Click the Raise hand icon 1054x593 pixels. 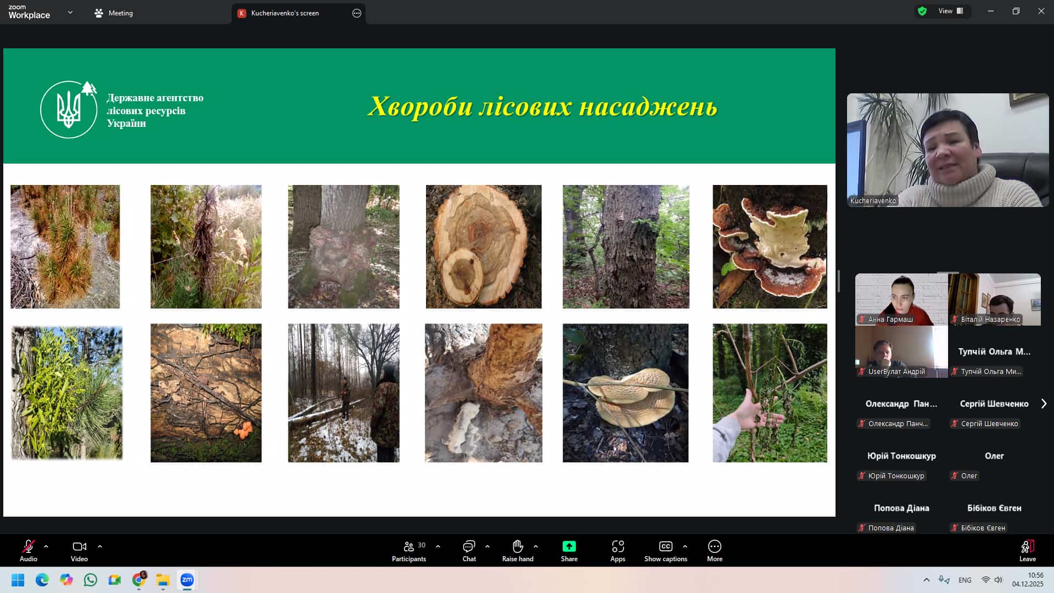coord(517,546)
